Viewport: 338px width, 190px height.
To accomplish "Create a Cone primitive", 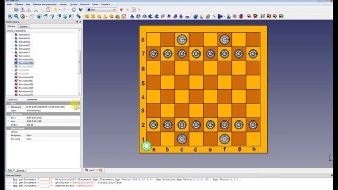I will 105,16.
